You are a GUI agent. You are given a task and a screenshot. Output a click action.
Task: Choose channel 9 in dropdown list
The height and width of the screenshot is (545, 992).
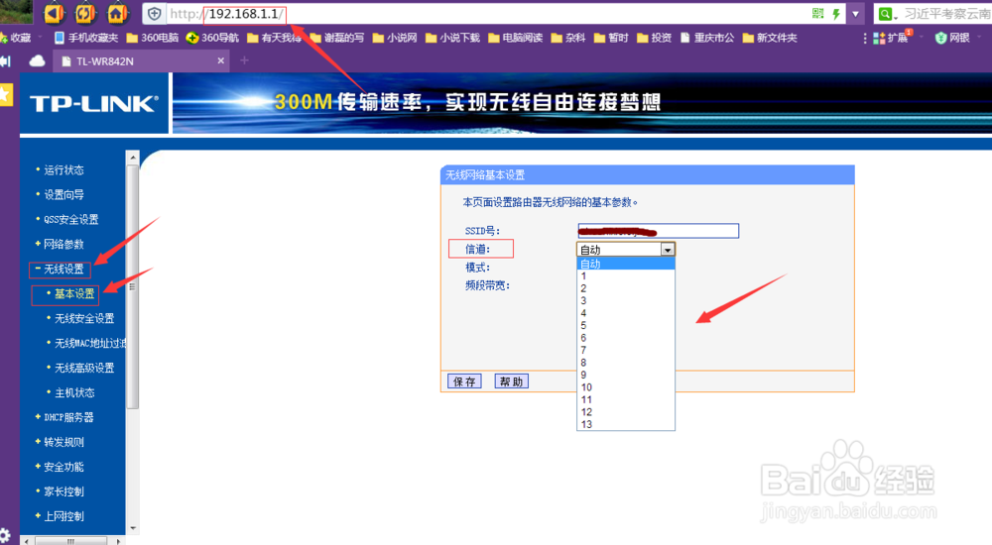tap(626, 375)
